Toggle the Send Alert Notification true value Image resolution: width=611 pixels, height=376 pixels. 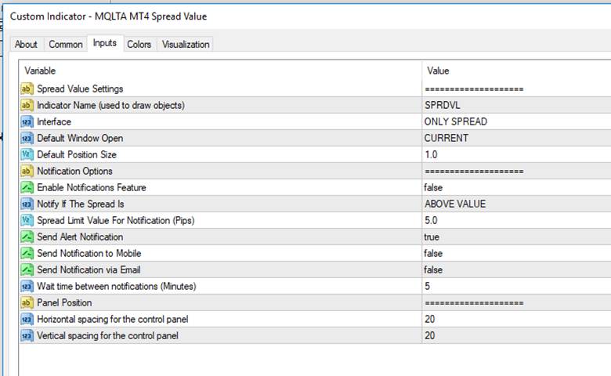(432, 237)
